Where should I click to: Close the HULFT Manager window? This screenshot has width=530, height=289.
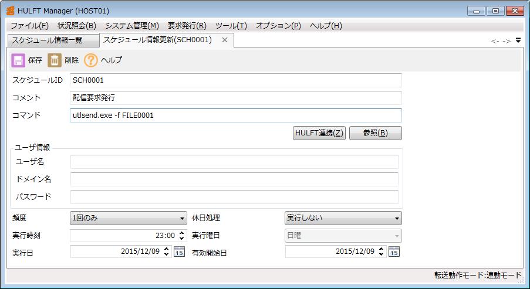[515, 11]
